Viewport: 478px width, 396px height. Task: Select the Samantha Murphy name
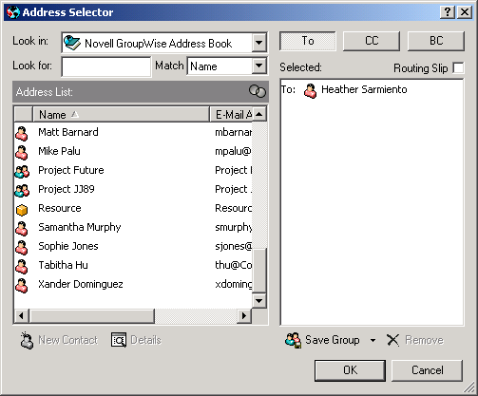(x=80, y=227)
